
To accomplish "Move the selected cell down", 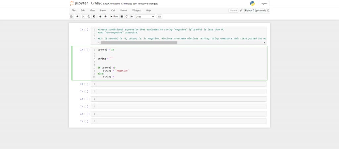I will click(x=106, y=17).
